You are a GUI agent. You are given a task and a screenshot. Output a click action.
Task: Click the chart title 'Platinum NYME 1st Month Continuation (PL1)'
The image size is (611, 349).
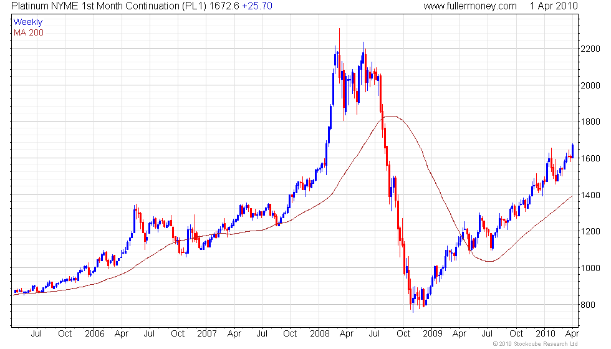tap(109, 6)
